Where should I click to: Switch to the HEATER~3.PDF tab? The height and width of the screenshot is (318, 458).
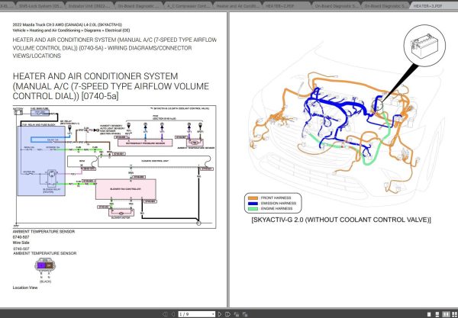click(x=434, y=5)
